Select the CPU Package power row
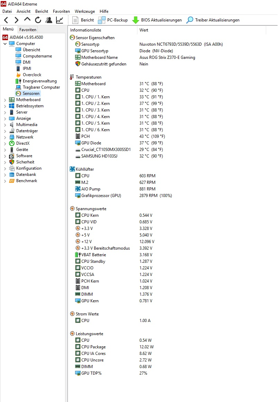Image resolution: width=280 pixels, height=402 pixels. [115, 347]
